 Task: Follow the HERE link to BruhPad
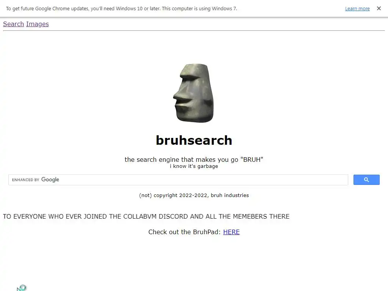pos(232,232)
